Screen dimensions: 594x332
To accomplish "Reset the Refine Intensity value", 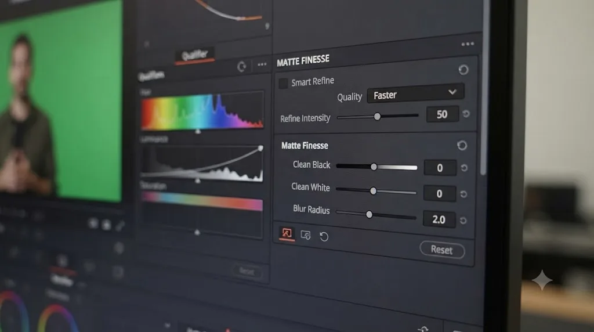I will 466,114.
